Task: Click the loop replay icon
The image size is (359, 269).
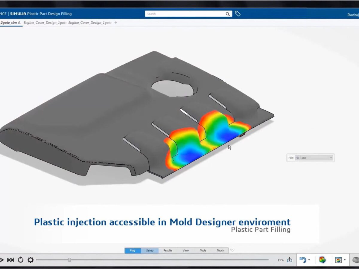Action: click(x=21, y=260)
